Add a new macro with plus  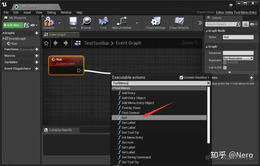(x=36, y=56)
